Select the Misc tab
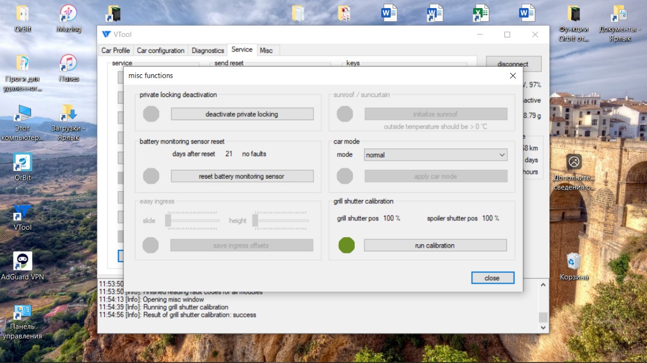This screenshot has width=647, height=363. coord(266,50)
